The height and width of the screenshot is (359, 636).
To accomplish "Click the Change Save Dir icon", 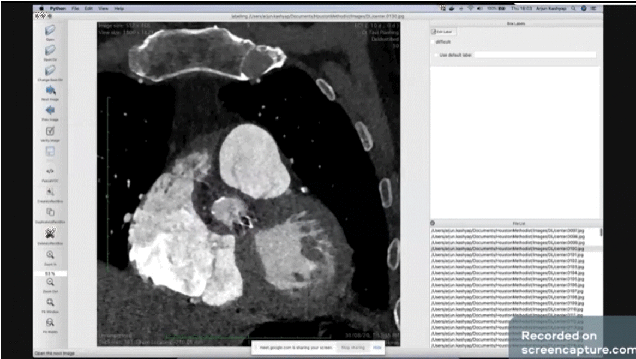I will pos(50,70).
